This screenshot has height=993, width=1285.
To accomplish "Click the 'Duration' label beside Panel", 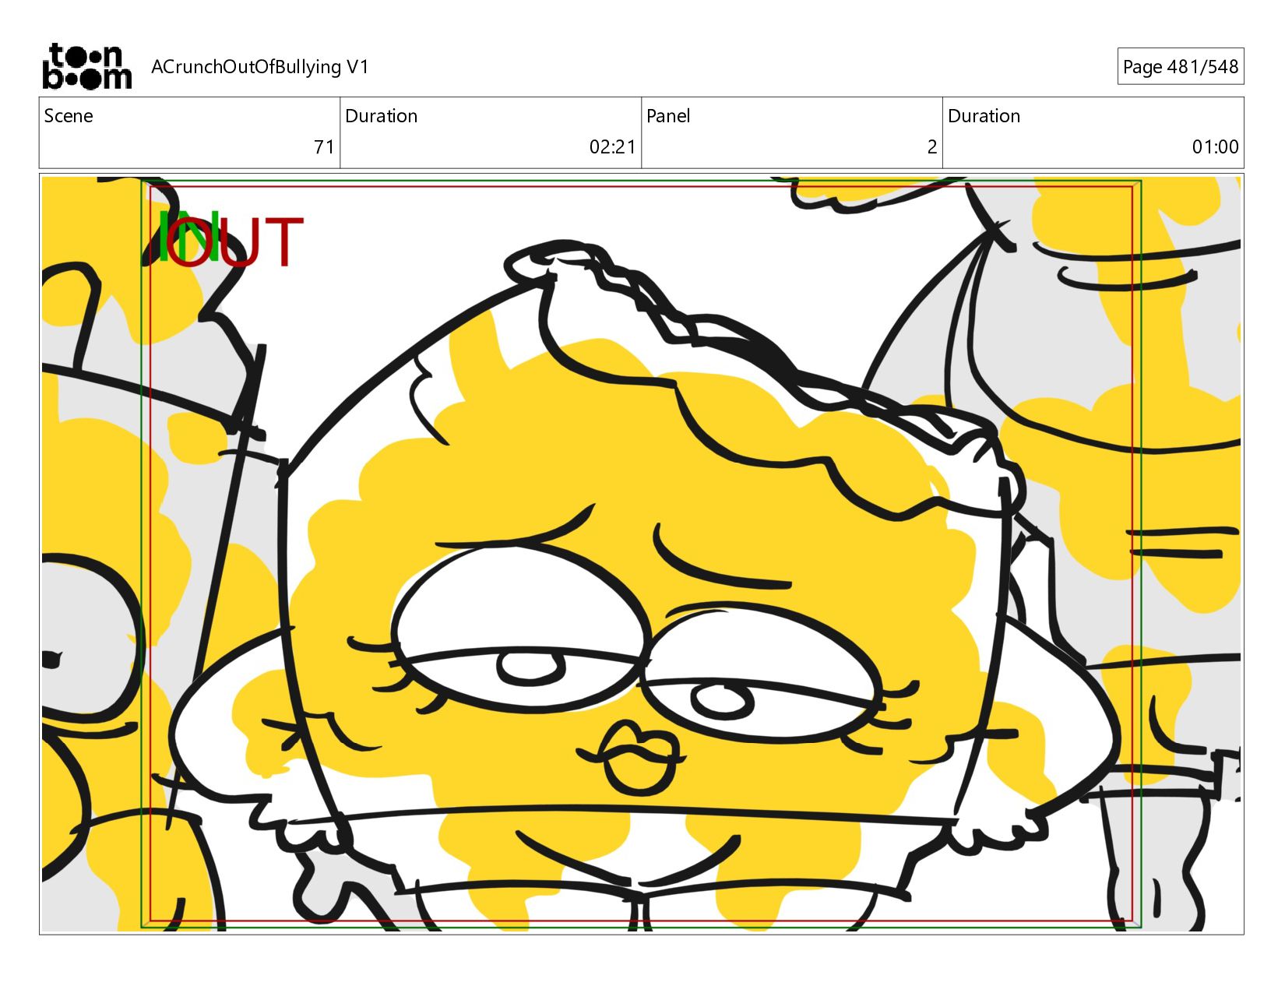I will [984, 116].
